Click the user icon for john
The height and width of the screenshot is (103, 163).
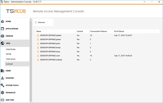38,43
